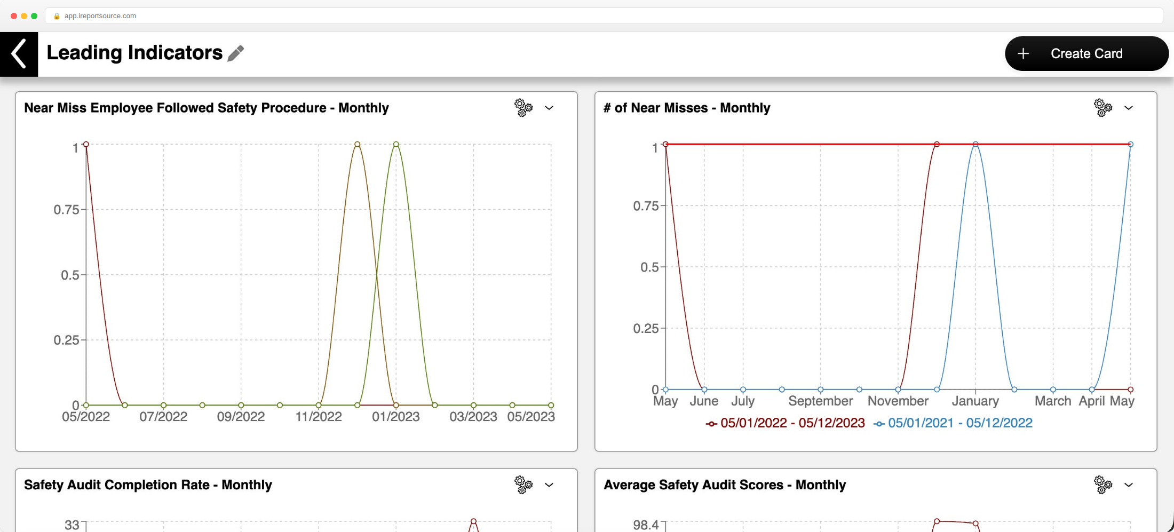Click the July axis label in Near Misses chart
Viewport: 1174px width, 532px height.
(743, 401)
